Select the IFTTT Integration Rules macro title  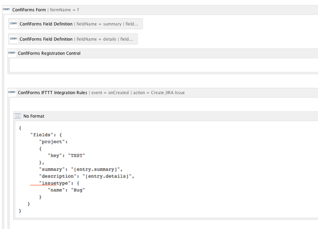[52, 93]
